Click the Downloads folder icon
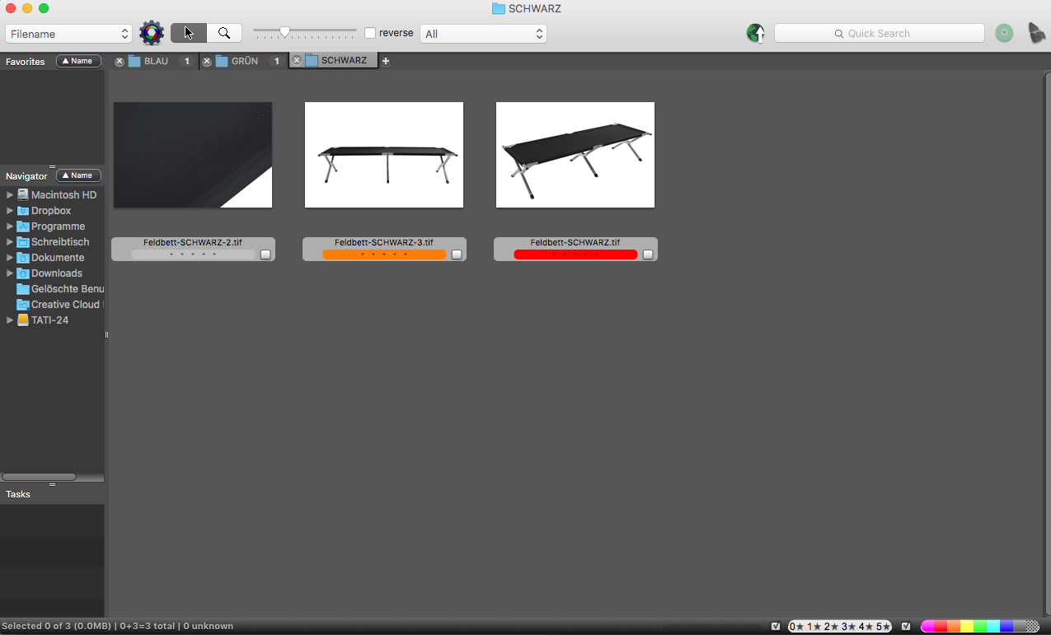This screenshot has height=635, width=1051. coord(23,273)
